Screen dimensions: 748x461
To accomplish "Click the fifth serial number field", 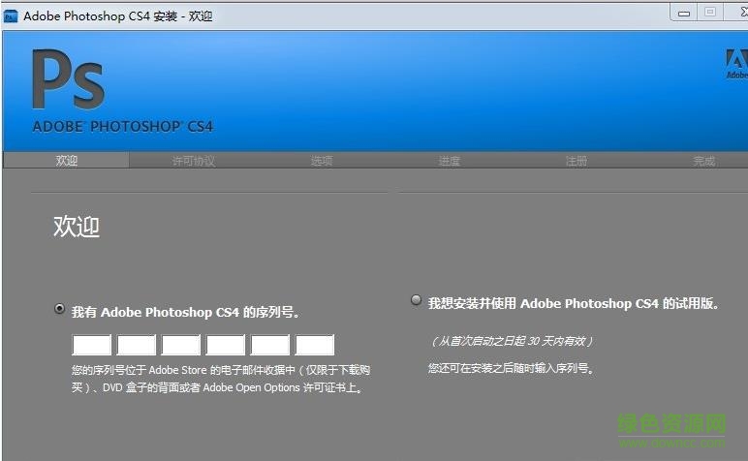I will click(270, 345).
